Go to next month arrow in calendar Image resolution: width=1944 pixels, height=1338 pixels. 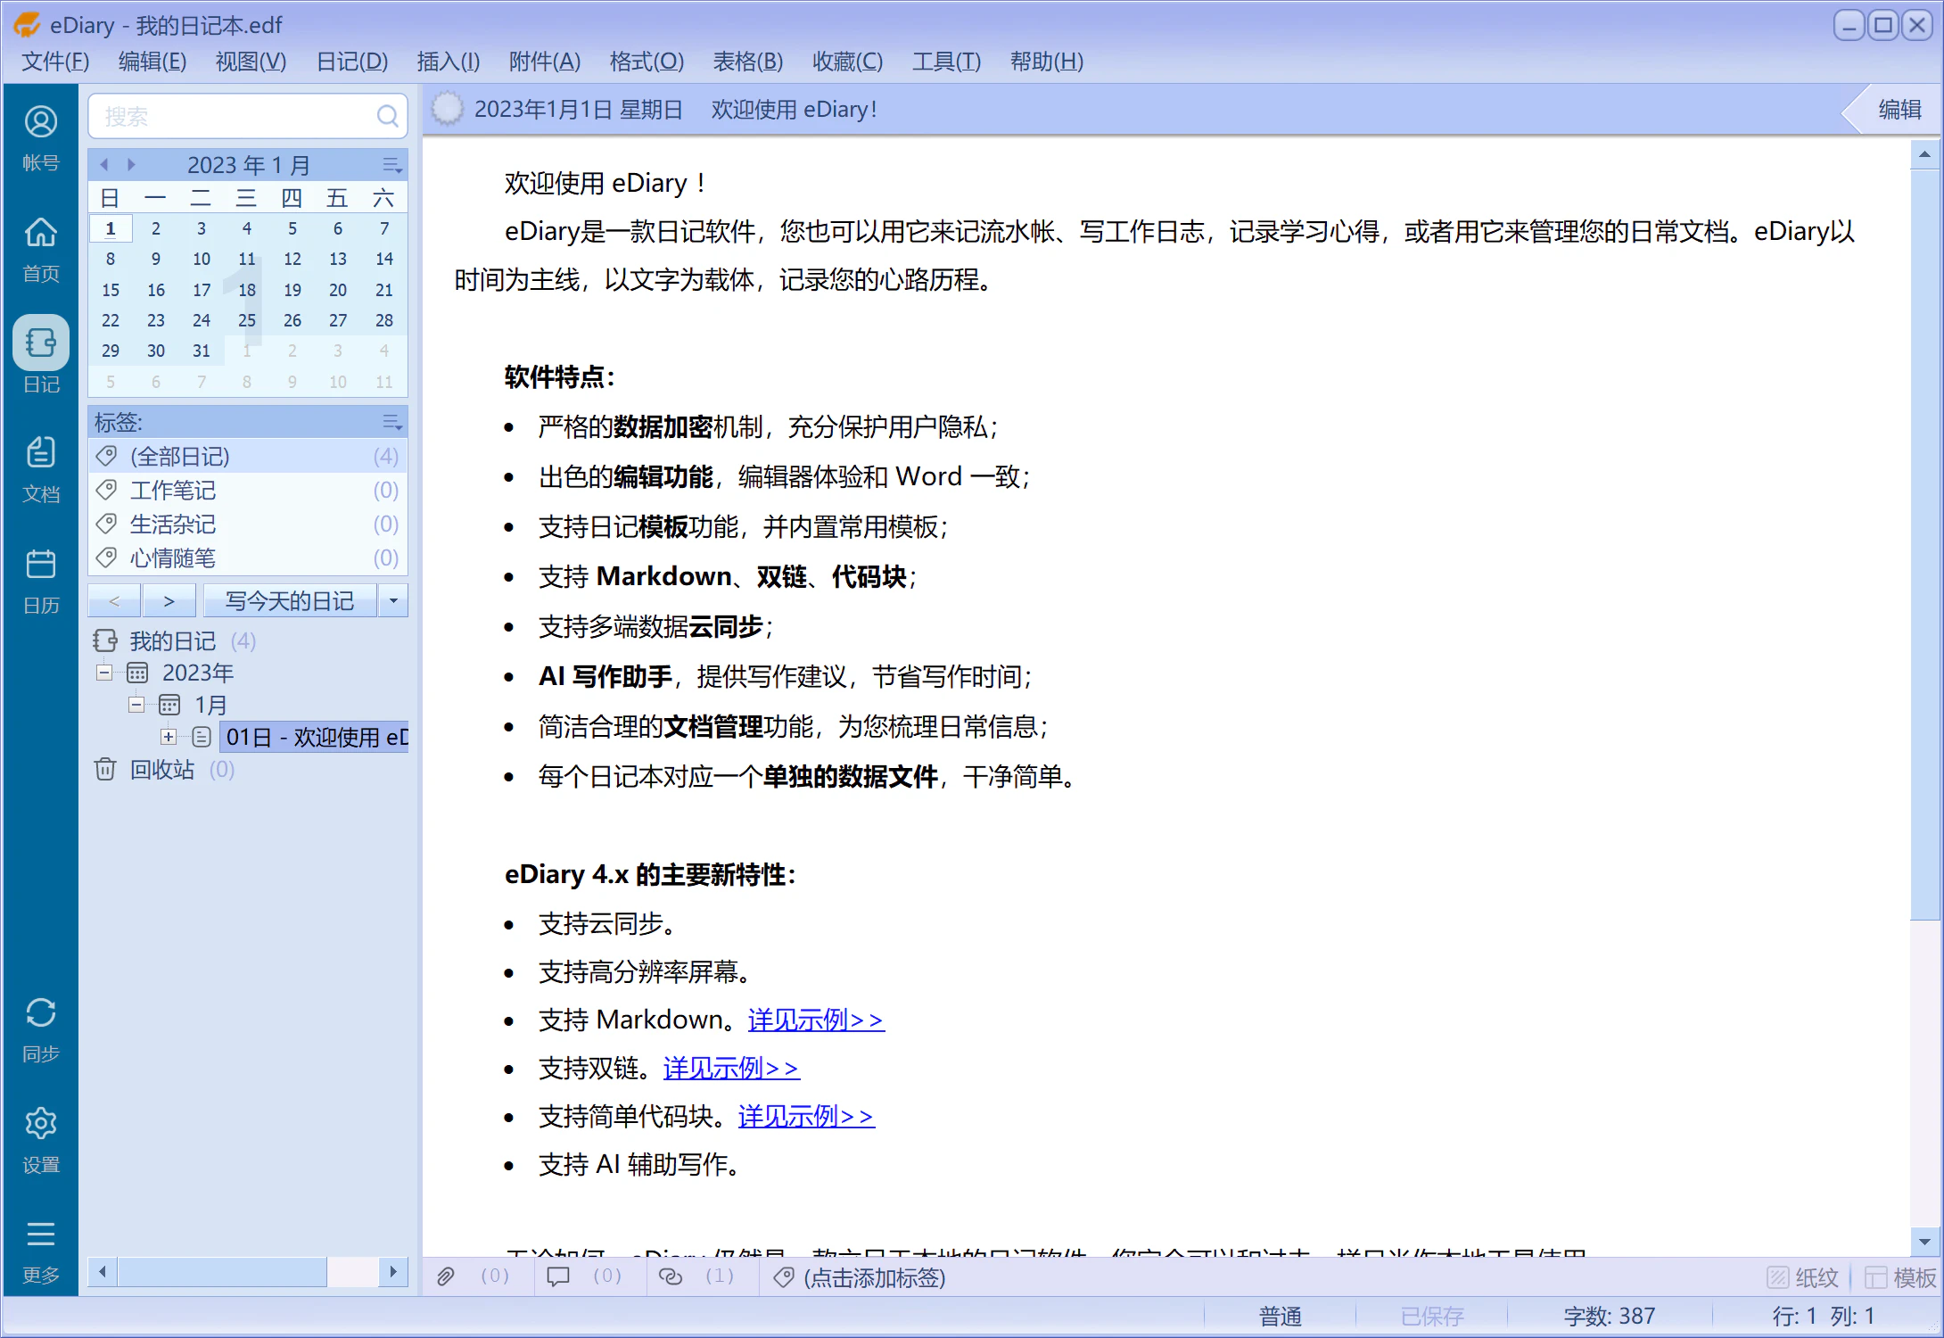pos(131,164)
